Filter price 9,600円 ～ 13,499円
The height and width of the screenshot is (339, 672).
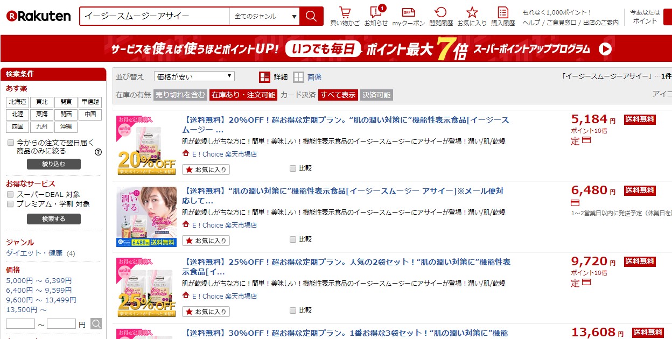point(41,300)
